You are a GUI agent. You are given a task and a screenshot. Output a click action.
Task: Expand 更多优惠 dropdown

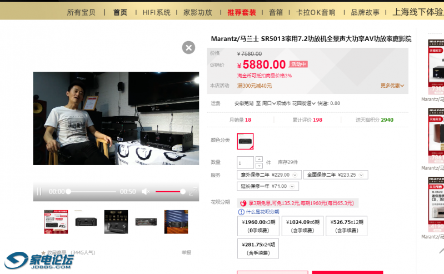(x=392, y=86)
